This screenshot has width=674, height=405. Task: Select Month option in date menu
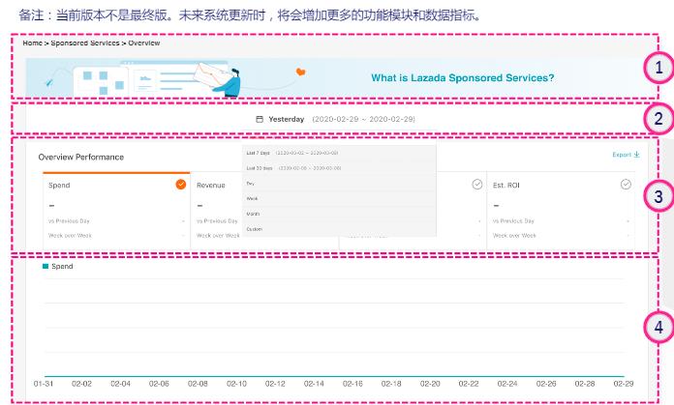(x=340, y=214)
